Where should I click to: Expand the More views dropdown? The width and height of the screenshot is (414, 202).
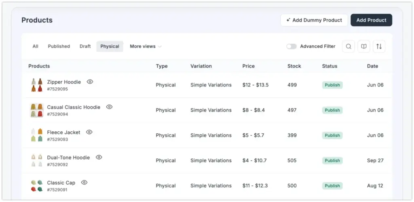[146, 46]
